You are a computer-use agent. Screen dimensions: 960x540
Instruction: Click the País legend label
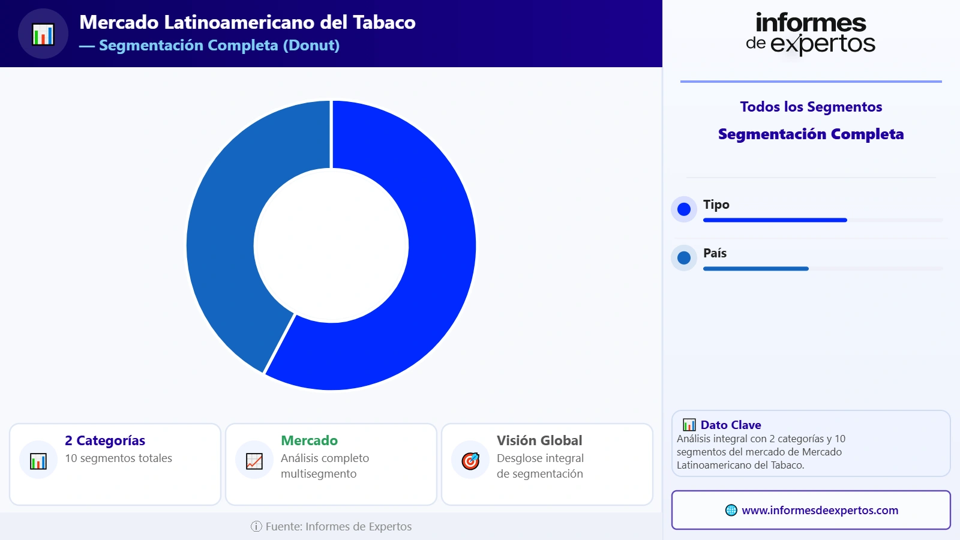tap(715, 253)
